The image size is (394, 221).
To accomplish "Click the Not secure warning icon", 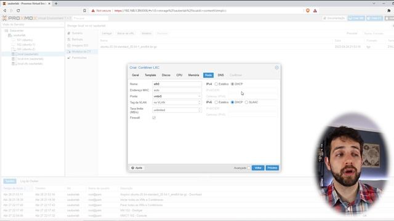I will coord(93,10).
